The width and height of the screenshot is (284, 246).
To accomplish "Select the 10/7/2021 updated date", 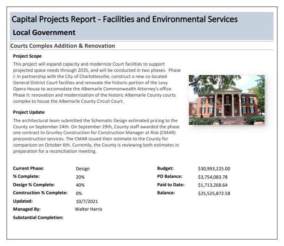I will [x=87, y=202].
